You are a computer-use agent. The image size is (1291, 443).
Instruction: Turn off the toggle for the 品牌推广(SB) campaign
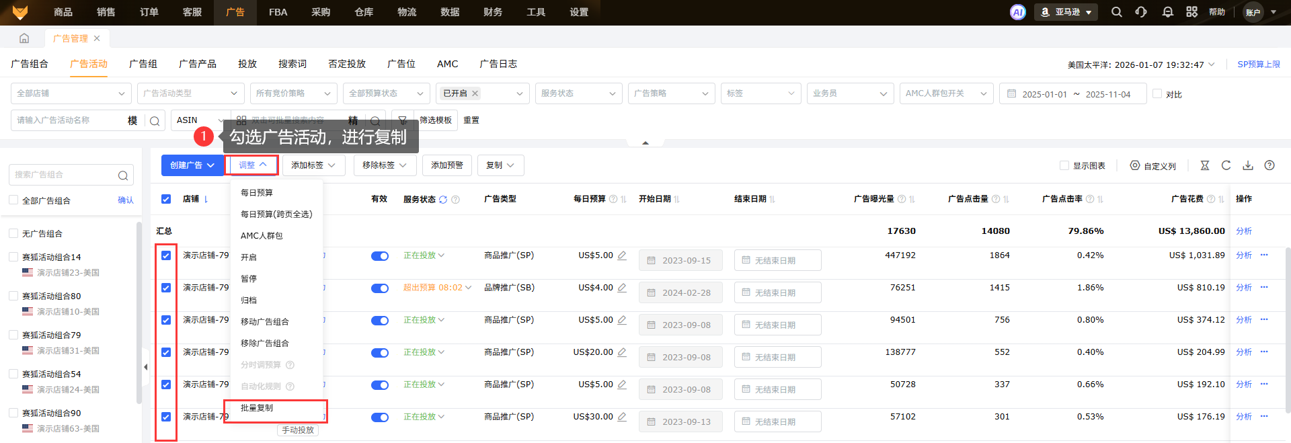380,288
